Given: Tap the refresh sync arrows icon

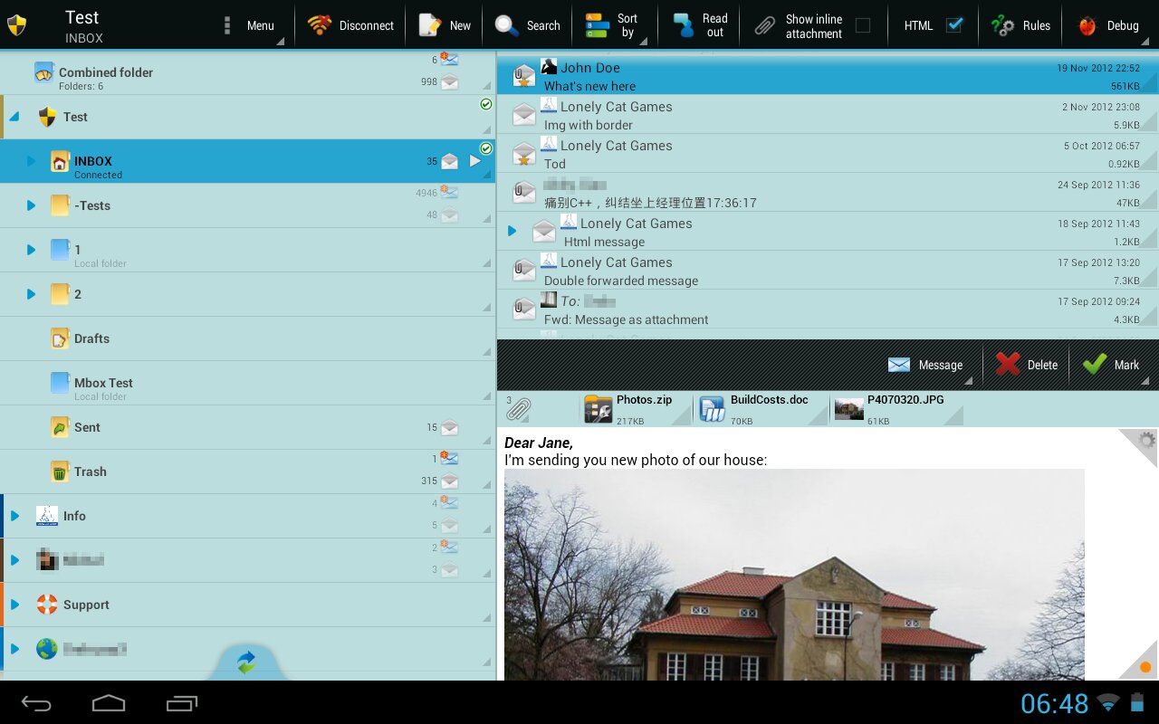Looking at the screenshot, I should (246, 662).
